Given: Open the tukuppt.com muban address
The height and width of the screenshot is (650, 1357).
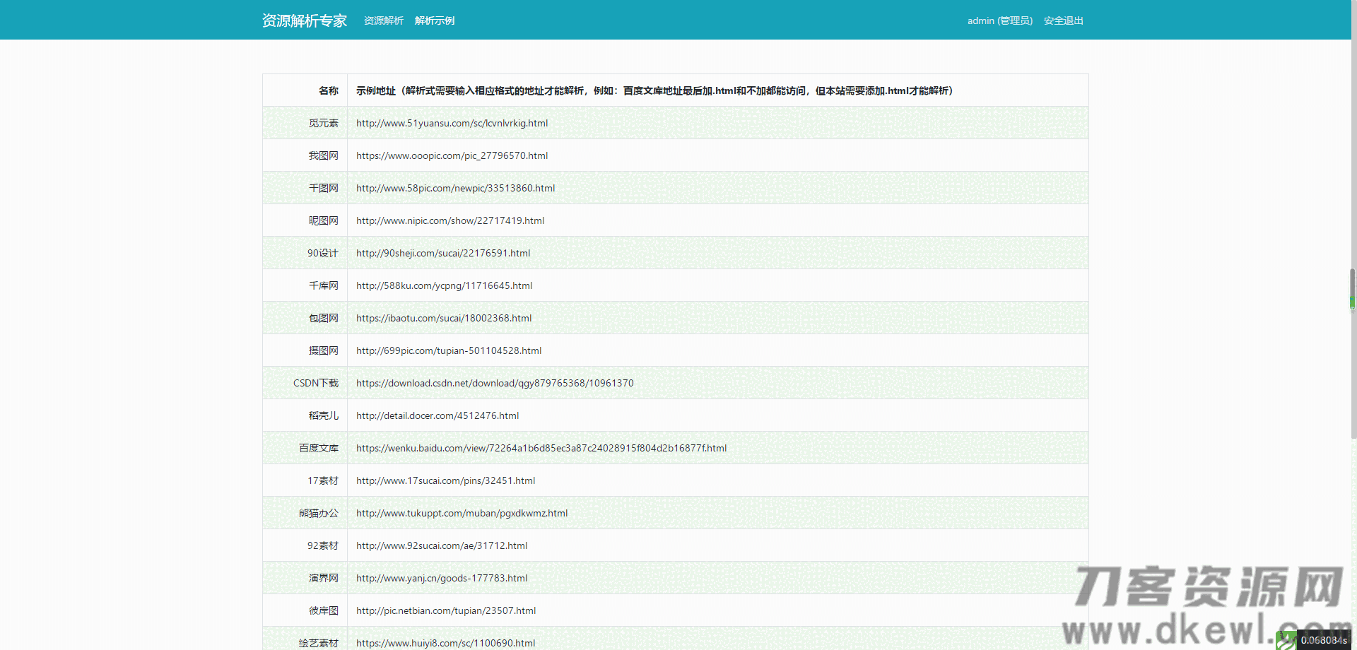Looking at the screenshot, I should pos(462,513).
